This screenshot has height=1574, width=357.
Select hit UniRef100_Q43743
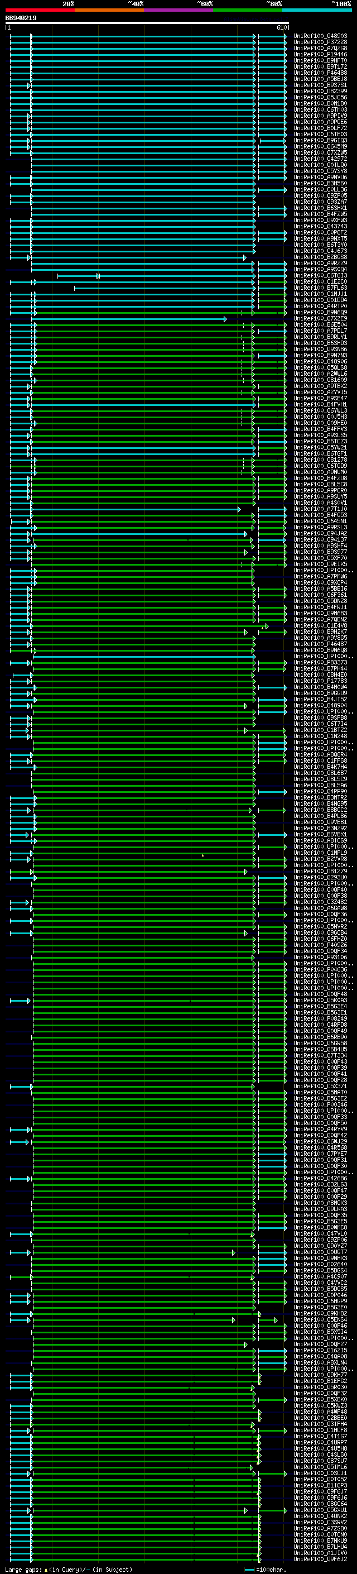320,227
